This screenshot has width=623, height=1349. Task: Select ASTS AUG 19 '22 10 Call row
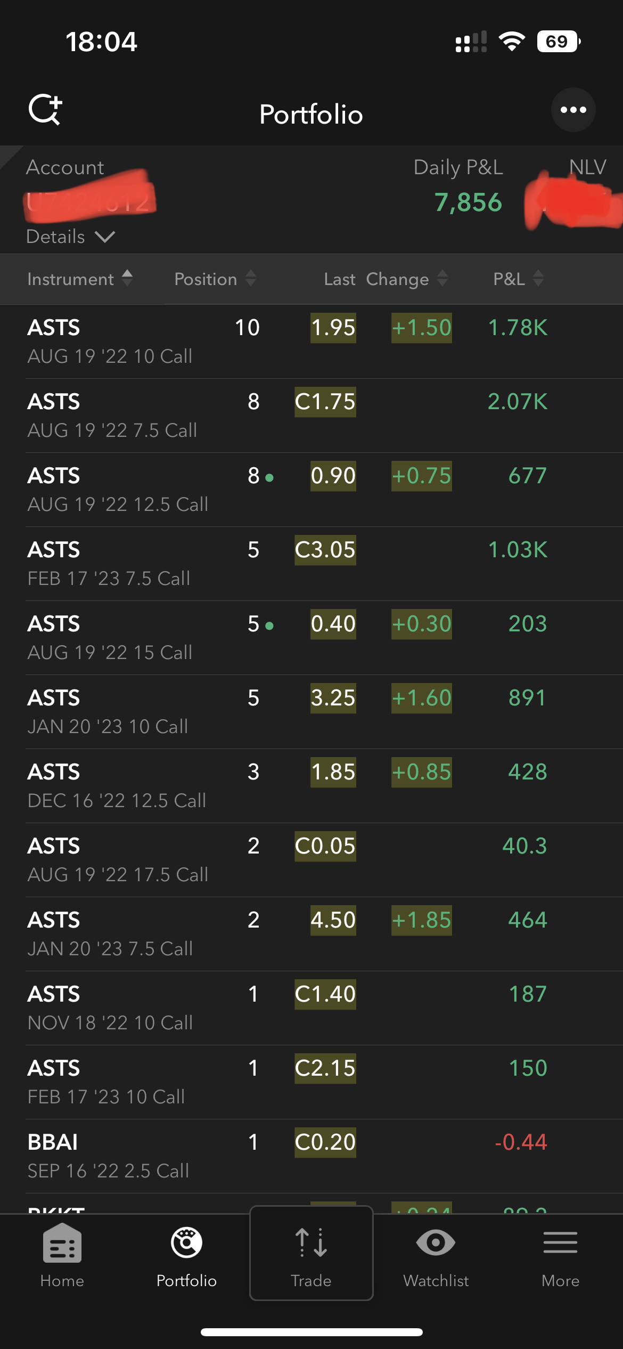[110, 341]
